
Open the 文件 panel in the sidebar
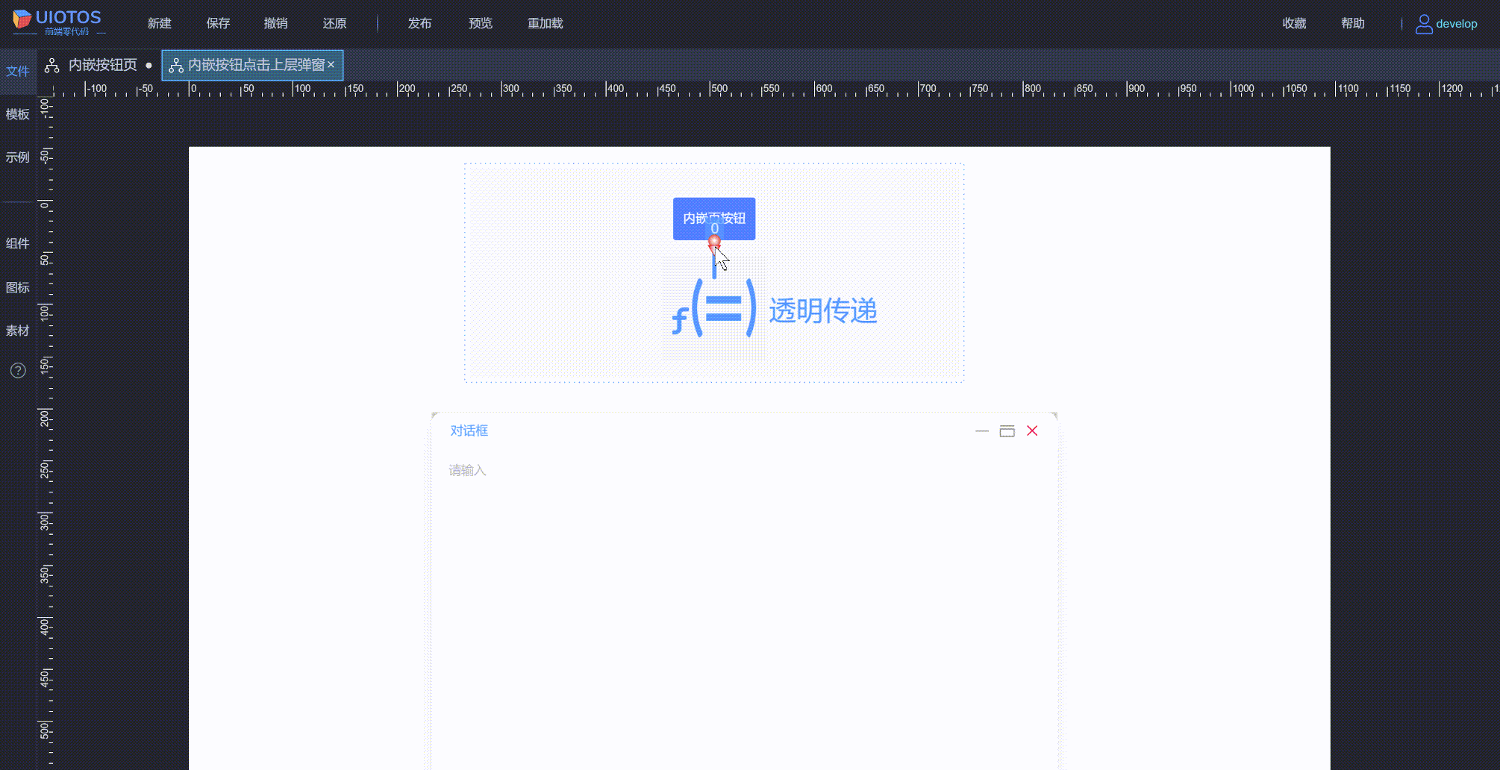17,71
